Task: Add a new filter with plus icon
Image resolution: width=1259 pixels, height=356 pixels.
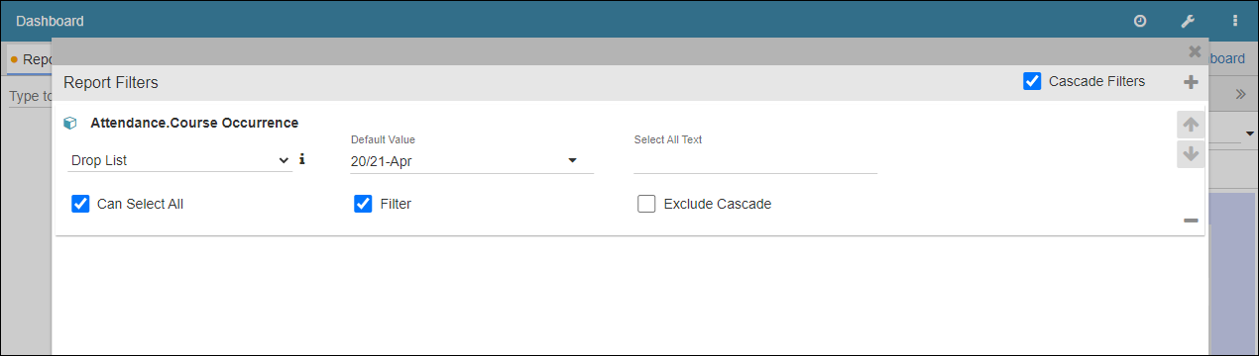Action: pos(1192,82)
